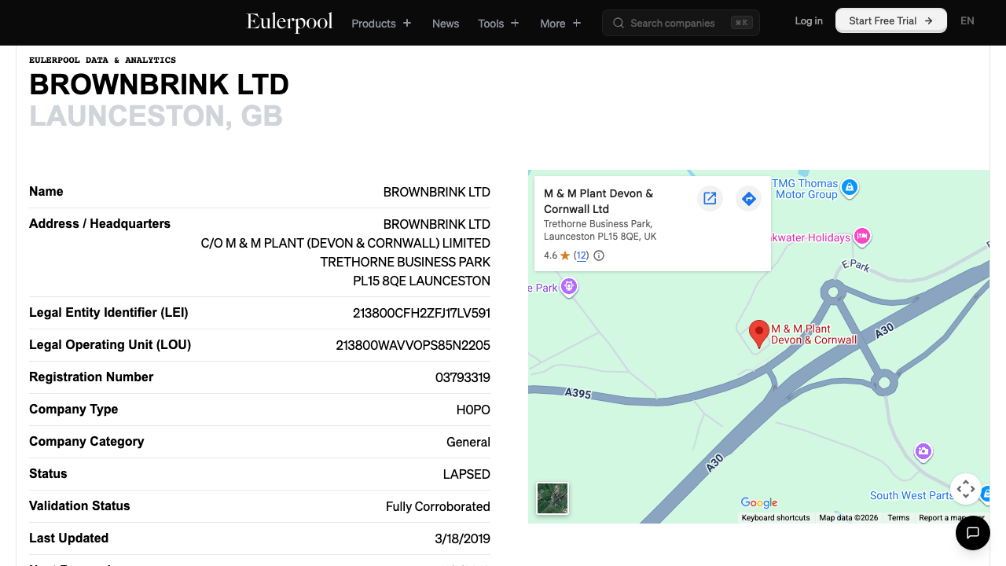Click the purple point of interest marker
This screenshot has width=1006, height=566.
pyautogui.click(x=923, y=451)
